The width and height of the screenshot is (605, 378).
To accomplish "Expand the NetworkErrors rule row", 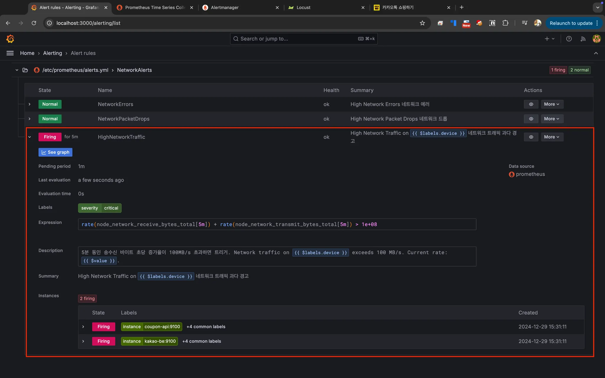I will 30,104.
